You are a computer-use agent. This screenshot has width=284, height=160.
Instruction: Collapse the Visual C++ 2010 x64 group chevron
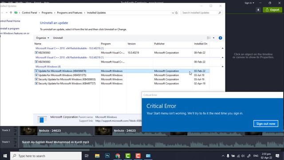click(222, 48)
